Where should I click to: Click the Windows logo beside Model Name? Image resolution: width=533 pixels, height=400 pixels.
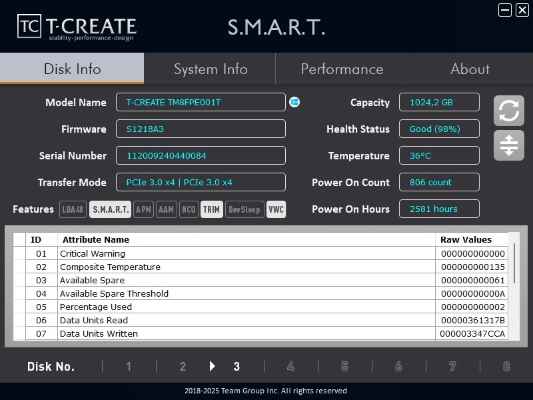coord(294,102)
